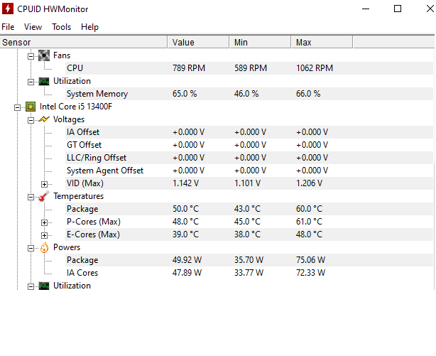Click the Min column header

261,43
